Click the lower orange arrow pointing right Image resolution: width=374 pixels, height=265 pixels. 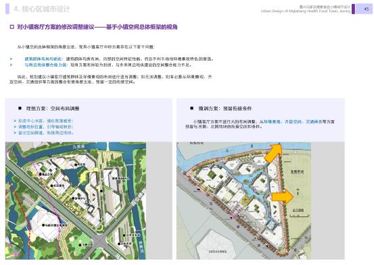pyautogui.click(x=283, y=197)
